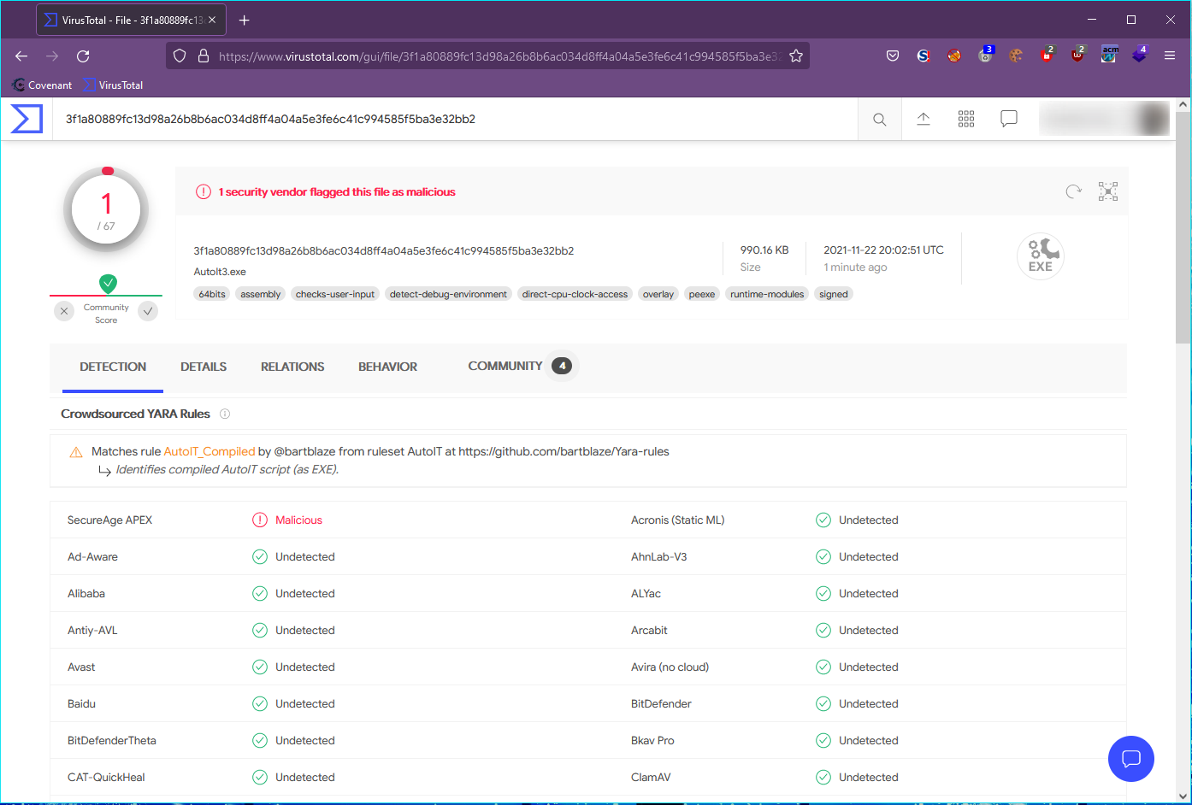Click the CAT-QuickHeal vendor name

(x=106, y=777)
